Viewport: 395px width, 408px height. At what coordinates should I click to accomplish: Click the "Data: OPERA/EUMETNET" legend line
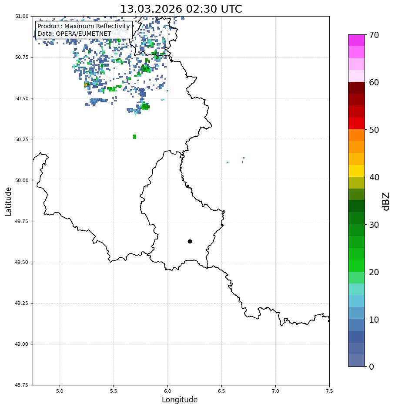[x=74, y=34]
